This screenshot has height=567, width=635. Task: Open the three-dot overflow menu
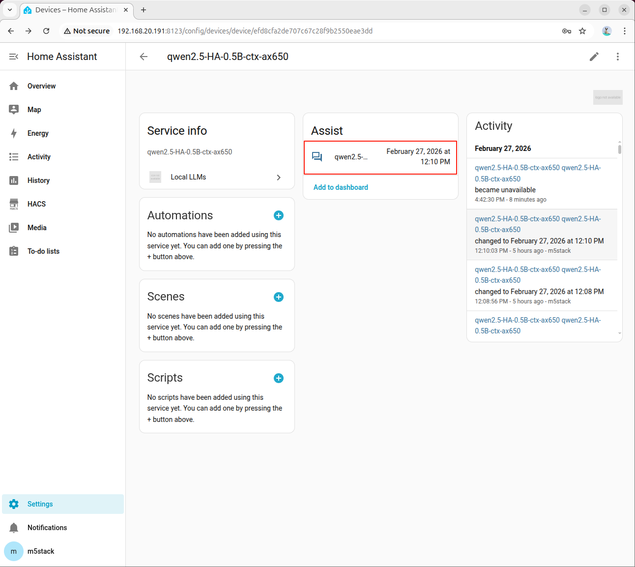click(617, 57)
